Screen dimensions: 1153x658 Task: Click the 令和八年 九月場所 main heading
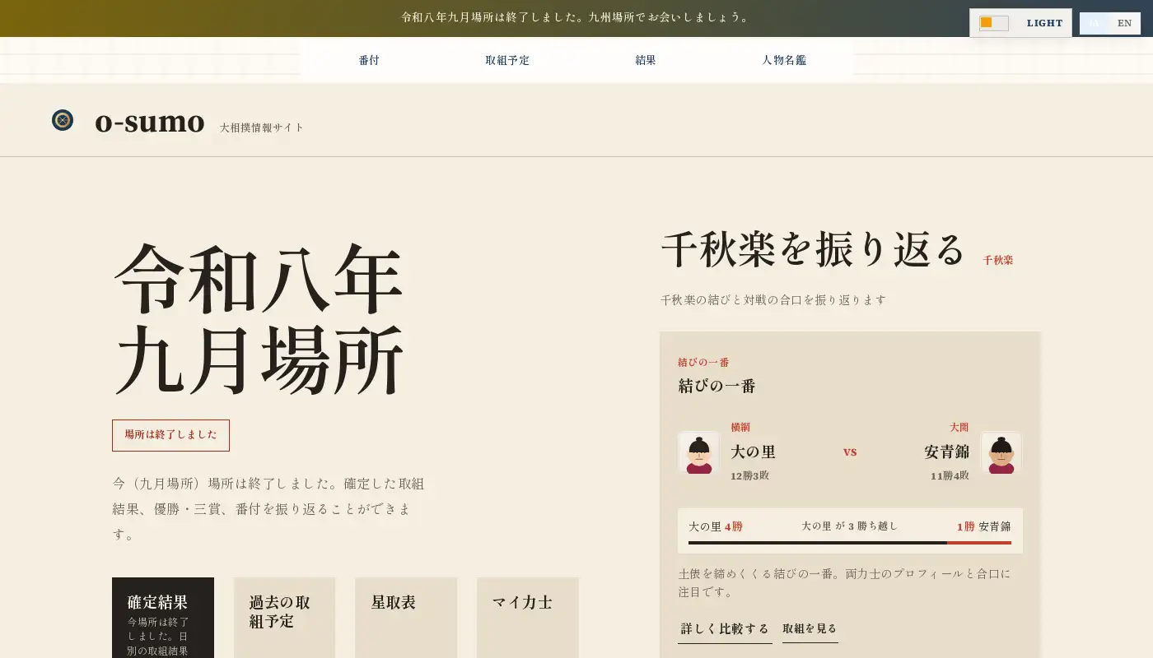tap(259, 318)
